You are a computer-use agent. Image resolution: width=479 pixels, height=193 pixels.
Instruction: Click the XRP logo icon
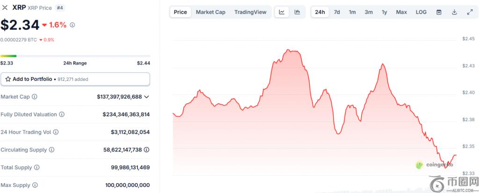click(x=5, y=7)
